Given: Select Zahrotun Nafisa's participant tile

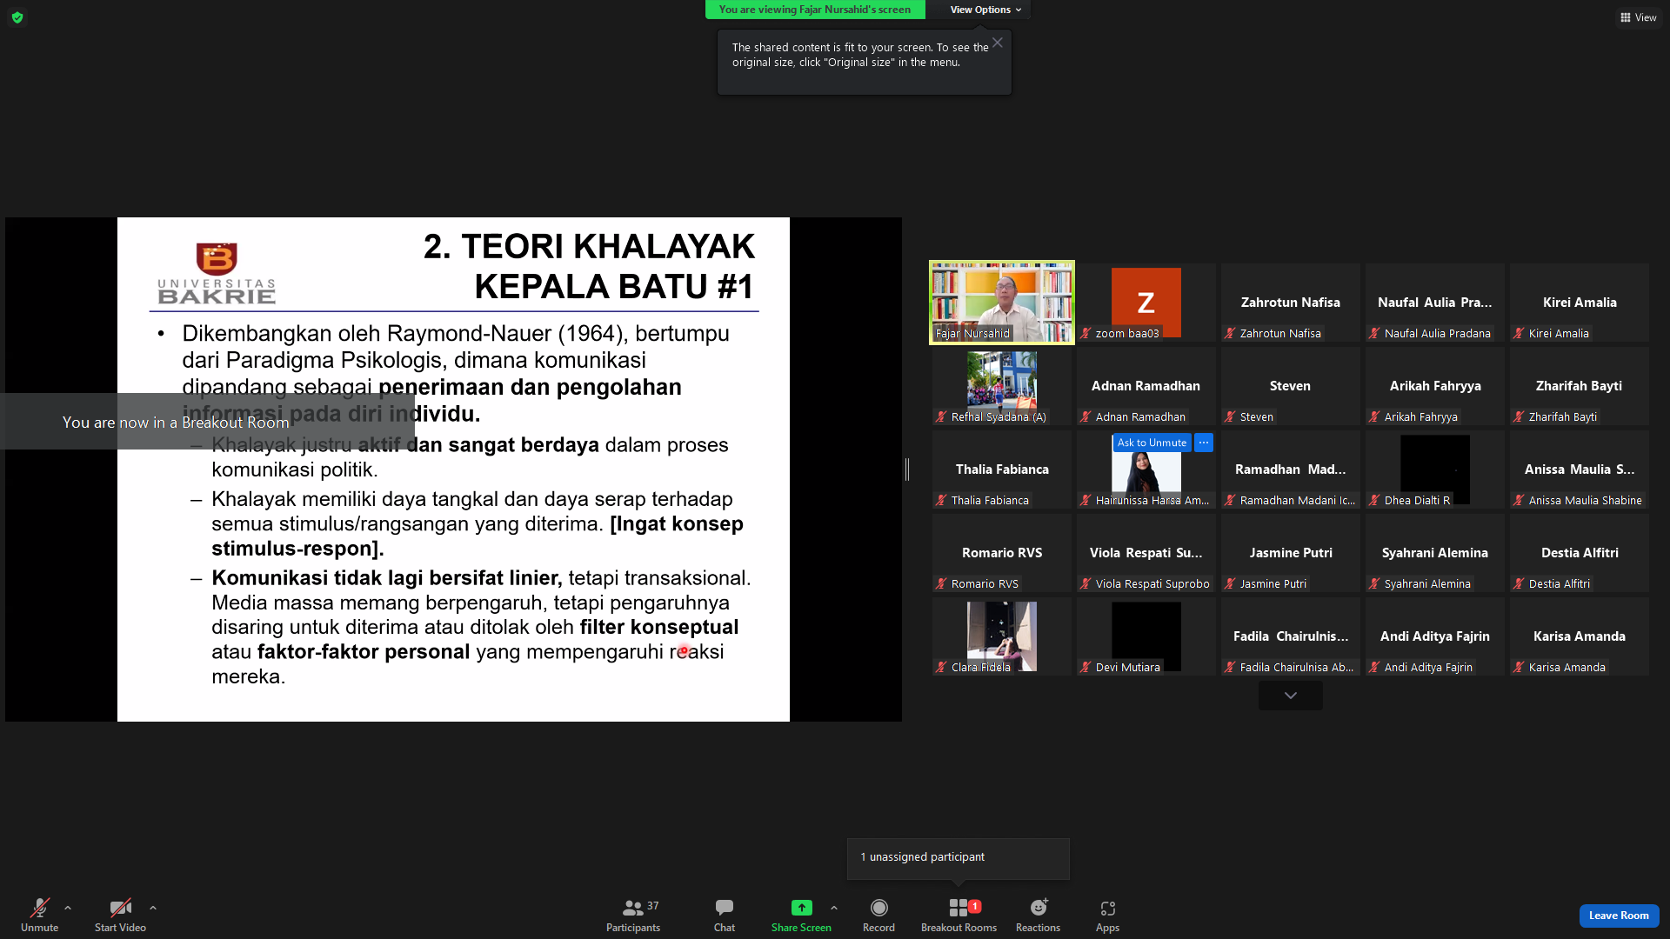Looking at the screenshot, I should click(x=1291, y=303).
